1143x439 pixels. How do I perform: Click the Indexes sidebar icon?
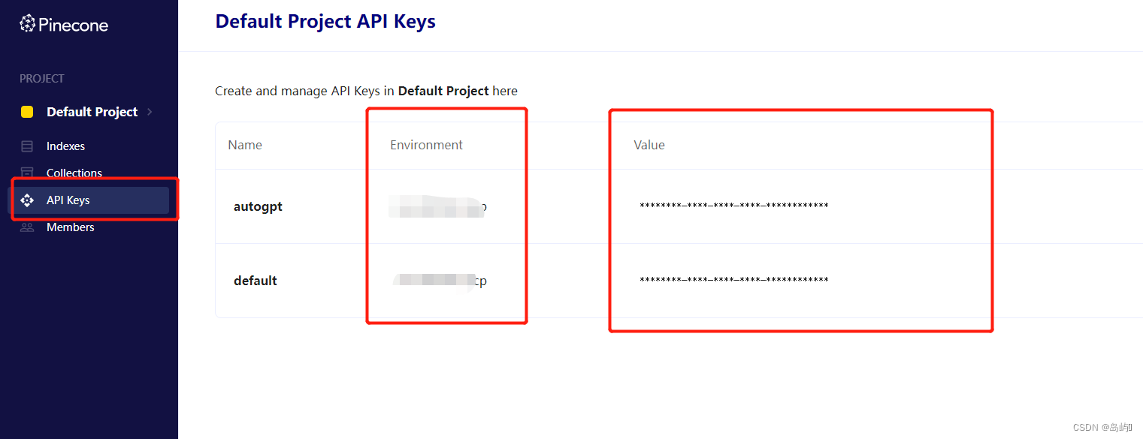[x=27, y=146]
